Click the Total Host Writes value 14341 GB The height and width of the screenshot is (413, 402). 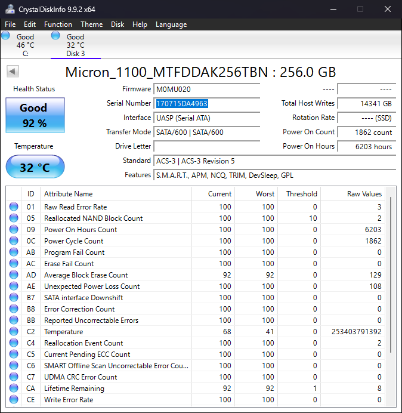pyautogui.click(x=366, y=103)
